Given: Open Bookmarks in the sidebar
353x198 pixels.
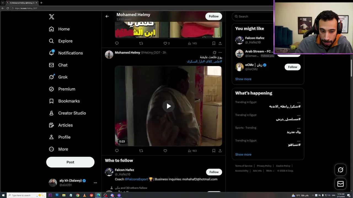Looking at the screenshot, I should pyautogui.click(x=64, y=101).
